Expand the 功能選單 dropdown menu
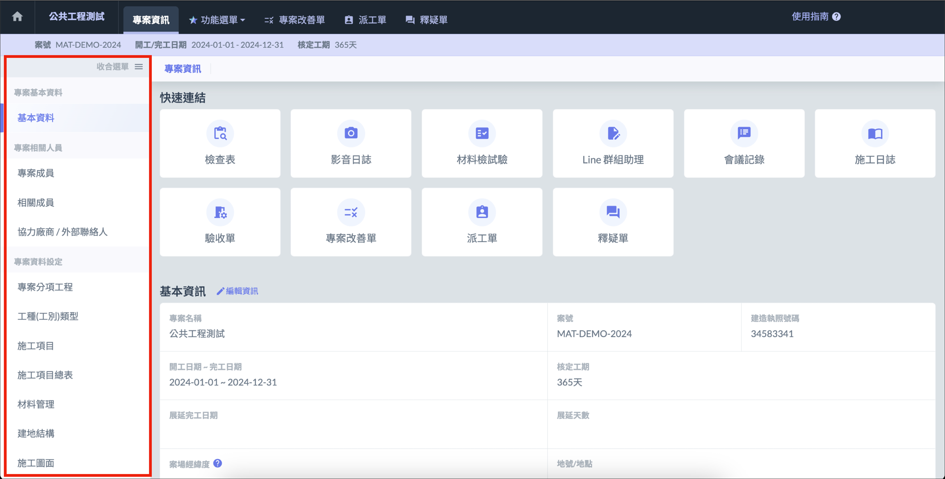 pyautogui.click(x=217, y=20)
